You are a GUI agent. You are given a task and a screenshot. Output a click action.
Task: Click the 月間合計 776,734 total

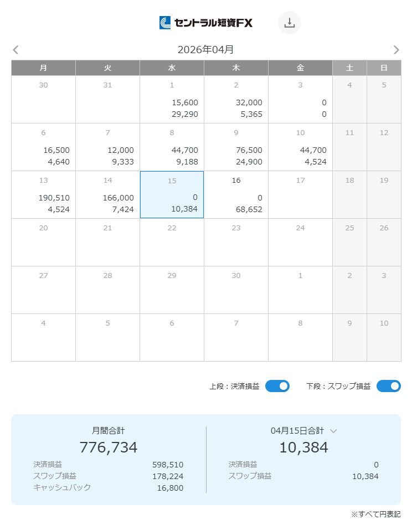coord(109,447)
